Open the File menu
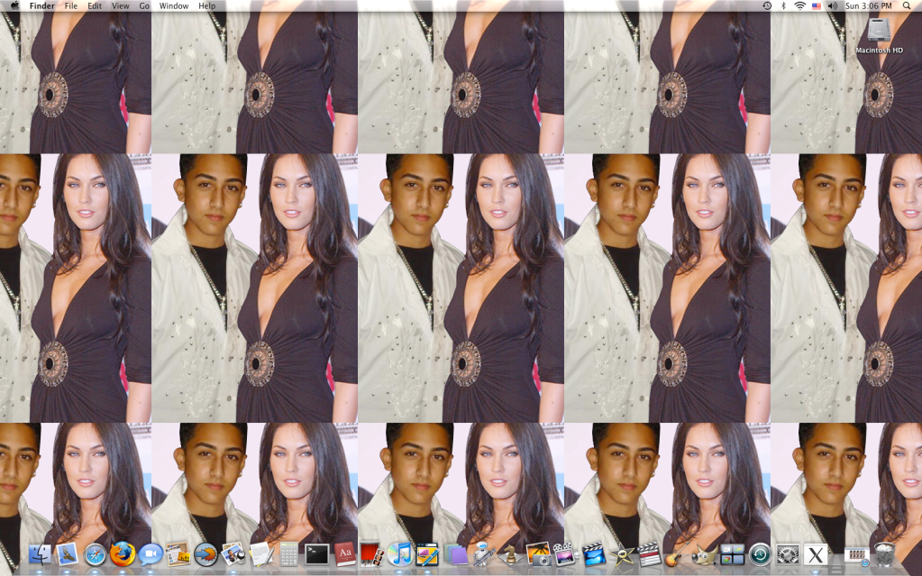 pyautogui.click(x=71, y=6)
